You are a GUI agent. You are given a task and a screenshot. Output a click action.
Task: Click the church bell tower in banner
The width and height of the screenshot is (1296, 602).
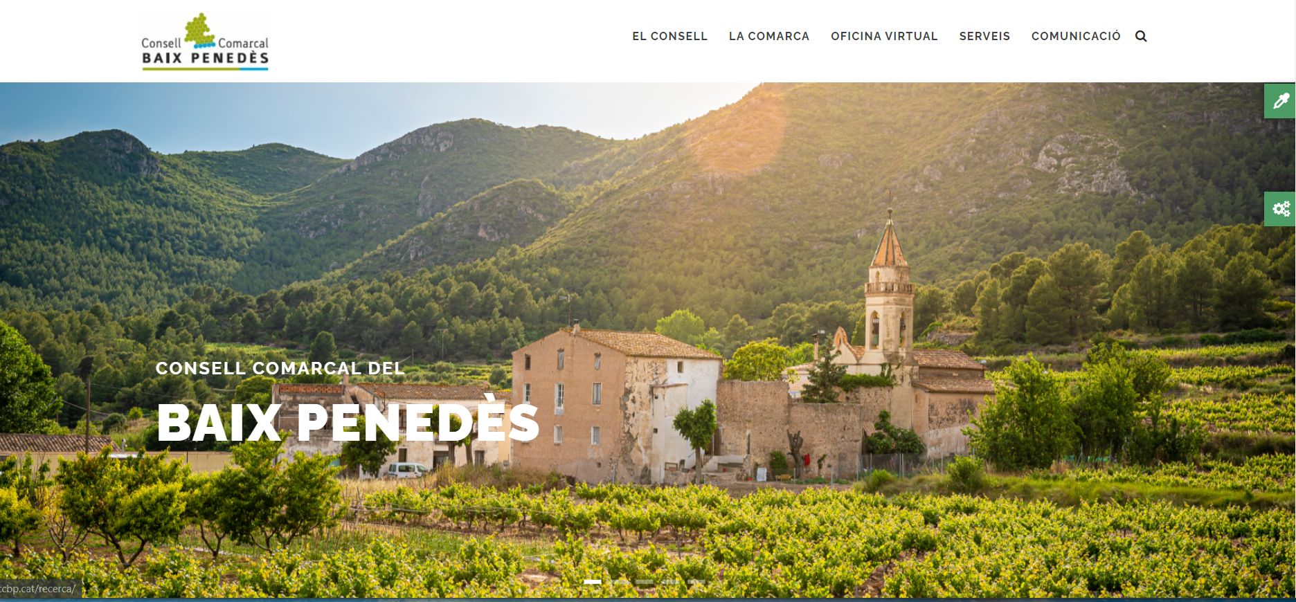(890, 291)
